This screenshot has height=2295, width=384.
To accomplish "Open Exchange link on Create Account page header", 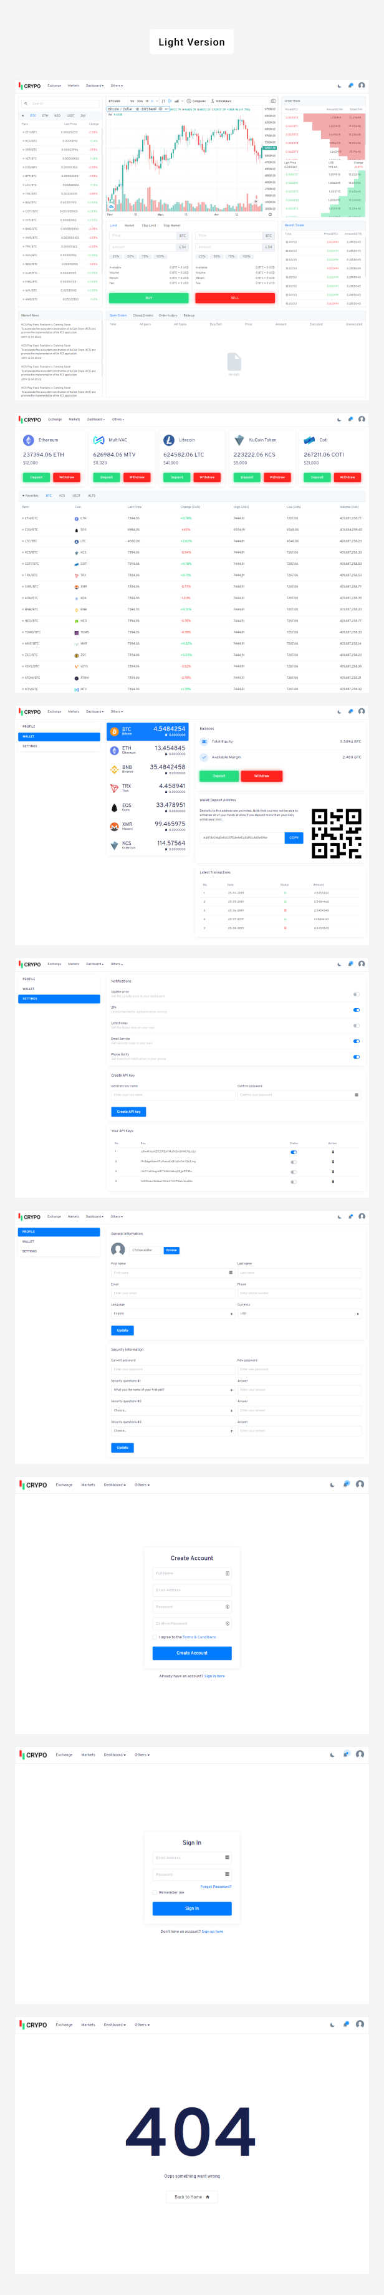I will [64, 1484].
